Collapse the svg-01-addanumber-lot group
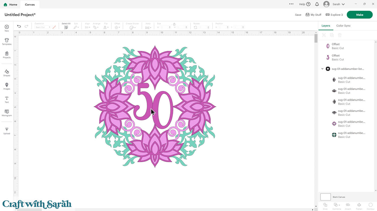 pos(322,69)
